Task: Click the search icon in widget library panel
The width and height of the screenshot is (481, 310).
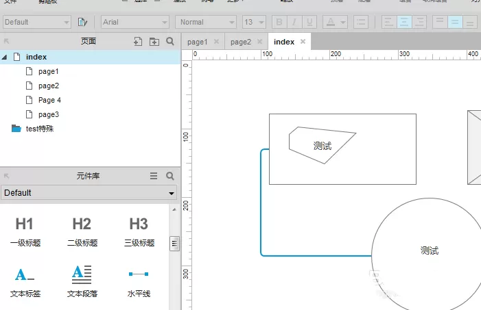Action: point(170,176)
